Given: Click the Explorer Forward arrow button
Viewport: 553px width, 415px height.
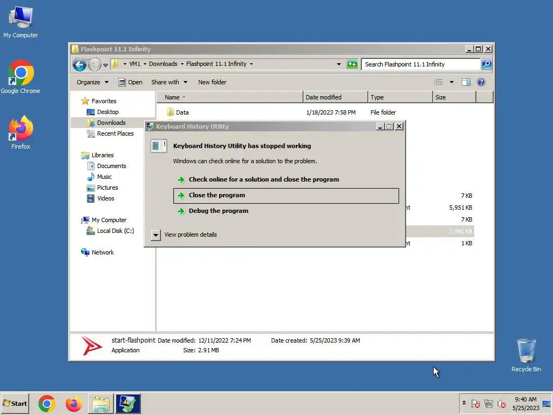Looking at the screenshot, I should tap(95, 65).
